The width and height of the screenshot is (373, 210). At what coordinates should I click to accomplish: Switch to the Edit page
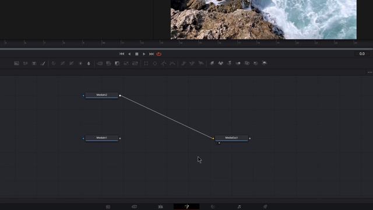click(161, 206)
